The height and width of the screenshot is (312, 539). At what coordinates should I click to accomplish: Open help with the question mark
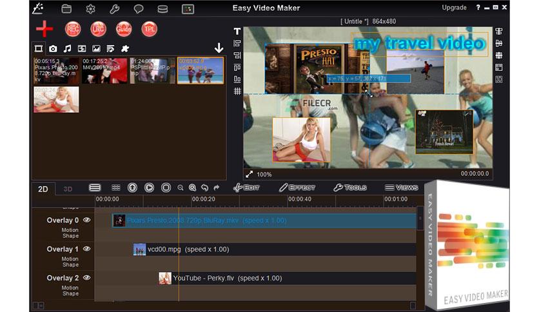[x=478, y=7]
